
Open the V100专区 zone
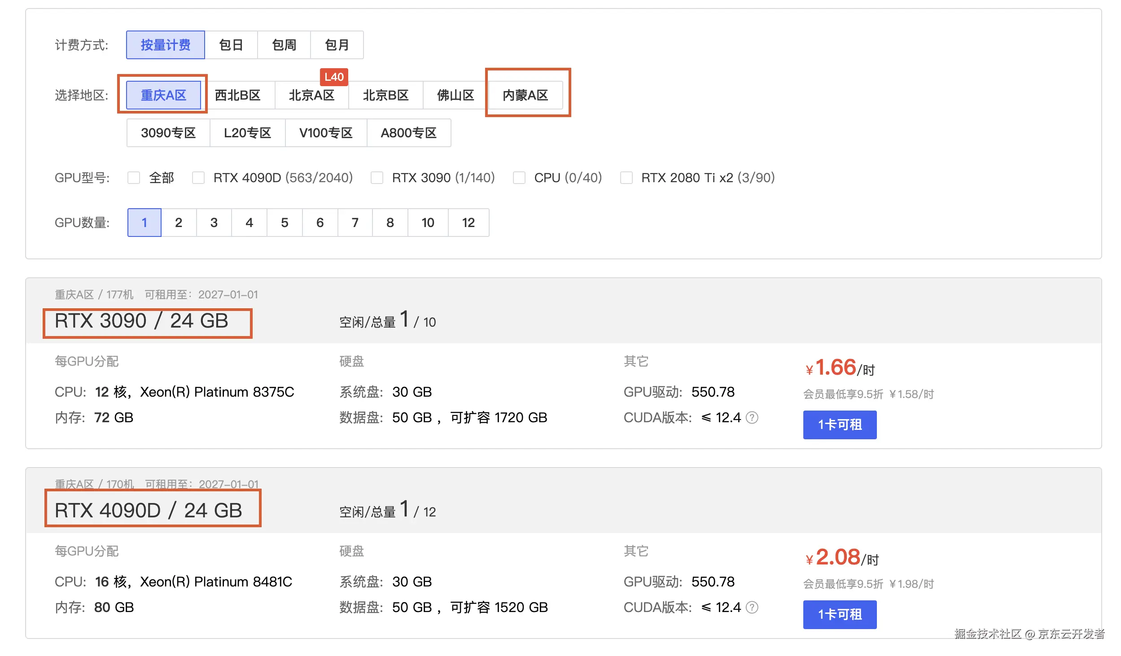(x=326, y=133)
